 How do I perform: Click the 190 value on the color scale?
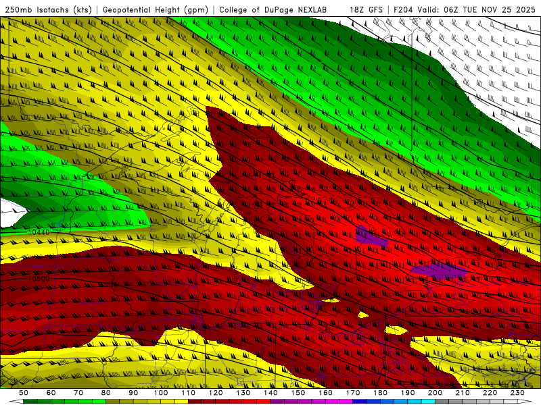(x=408, y=393)
